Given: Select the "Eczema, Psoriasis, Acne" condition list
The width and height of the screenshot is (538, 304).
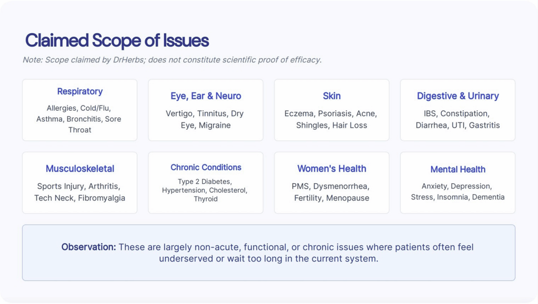Looking at the screenshot, I should click(331, 119).
